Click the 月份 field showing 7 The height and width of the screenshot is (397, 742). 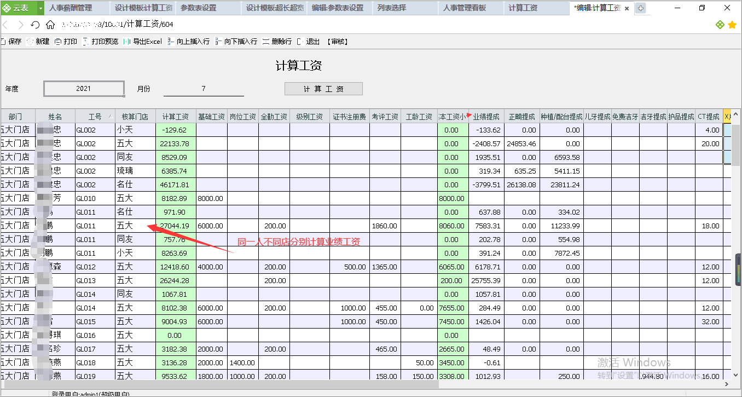click(204, 89)
